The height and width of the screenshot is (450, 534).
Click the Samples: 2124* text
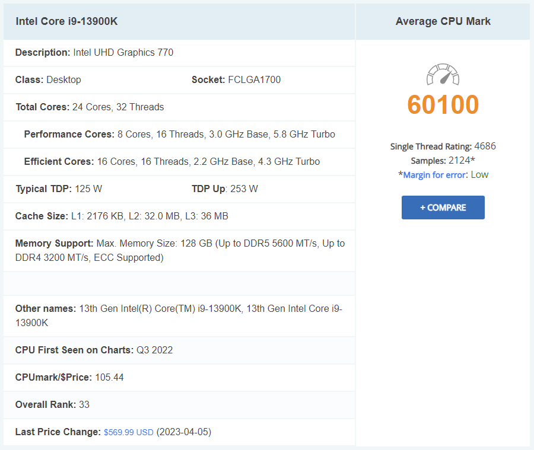(x=443, y=160)
